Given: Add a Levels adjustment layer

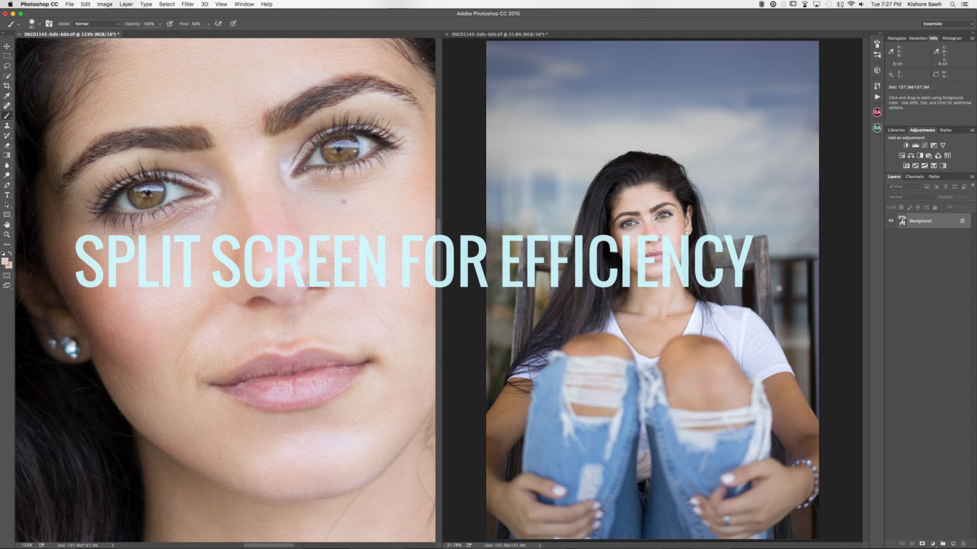Looking at the screenshot, I should 915,145.
